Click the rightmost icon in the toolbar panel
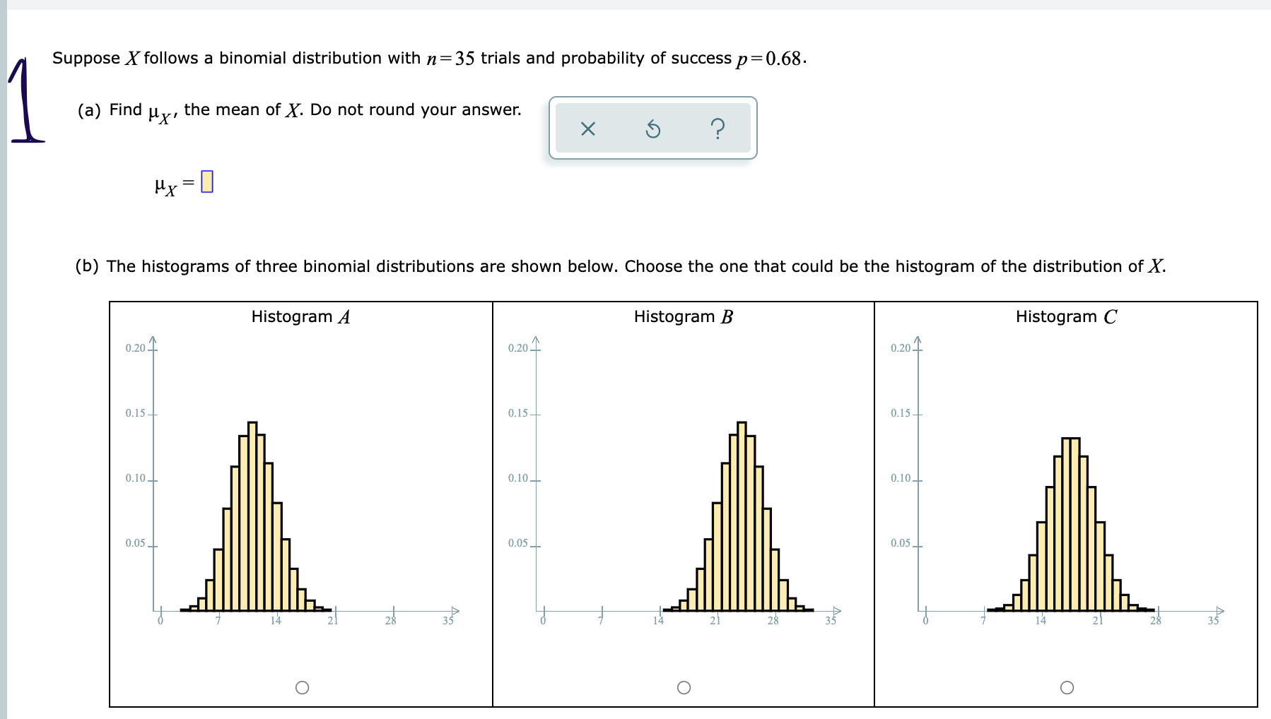1271x719 pixels. click(x=719, y=129)
